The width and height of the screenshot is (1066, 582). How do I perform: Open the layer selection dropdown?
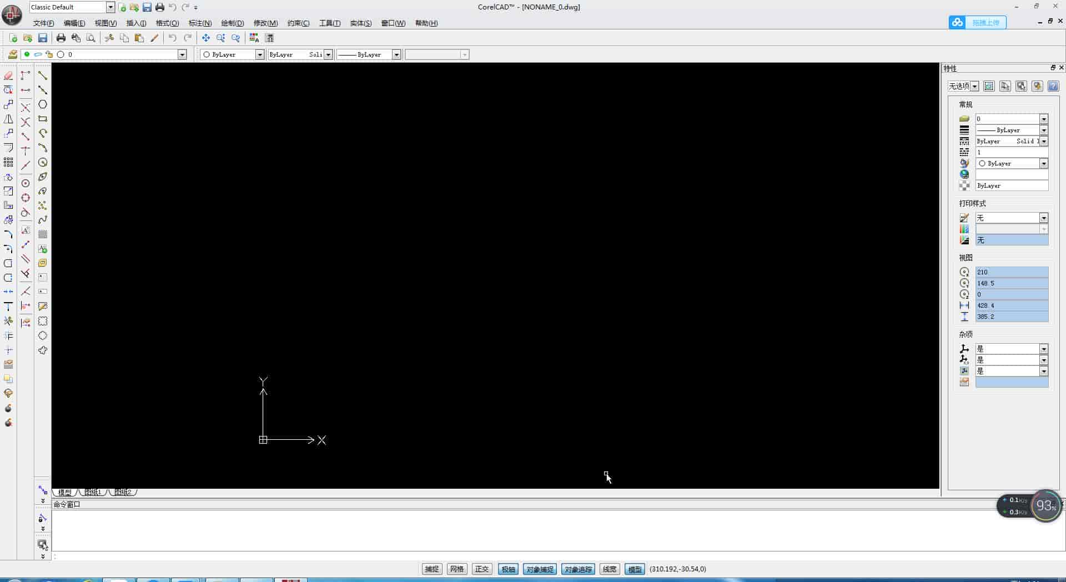coord(182,54)
